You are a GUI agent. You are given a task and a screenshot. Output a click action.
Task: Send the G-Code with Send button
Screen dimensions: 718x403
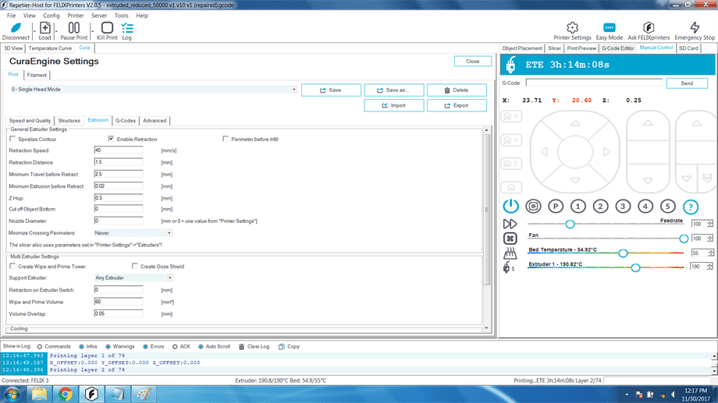pos(687,83)
